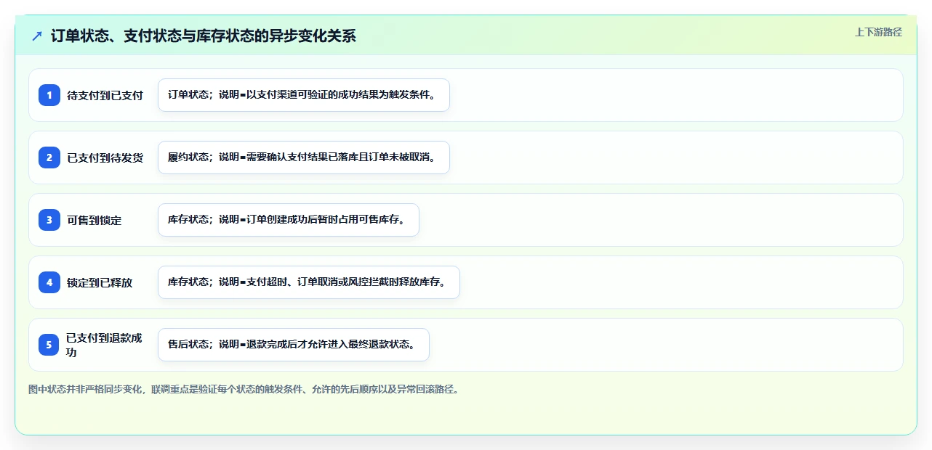This screenshot has height=450, width=932.
Task: Click the heading 订单状态、支付状态与库存状态的异步变化关系
Action: click(x=204, y=36)
